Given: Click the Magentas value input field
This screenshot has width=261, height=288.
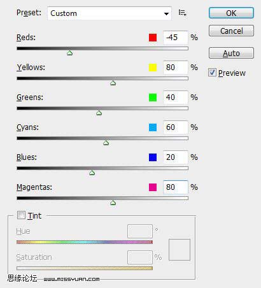Looking at the screenshot, I should [176, 187].
